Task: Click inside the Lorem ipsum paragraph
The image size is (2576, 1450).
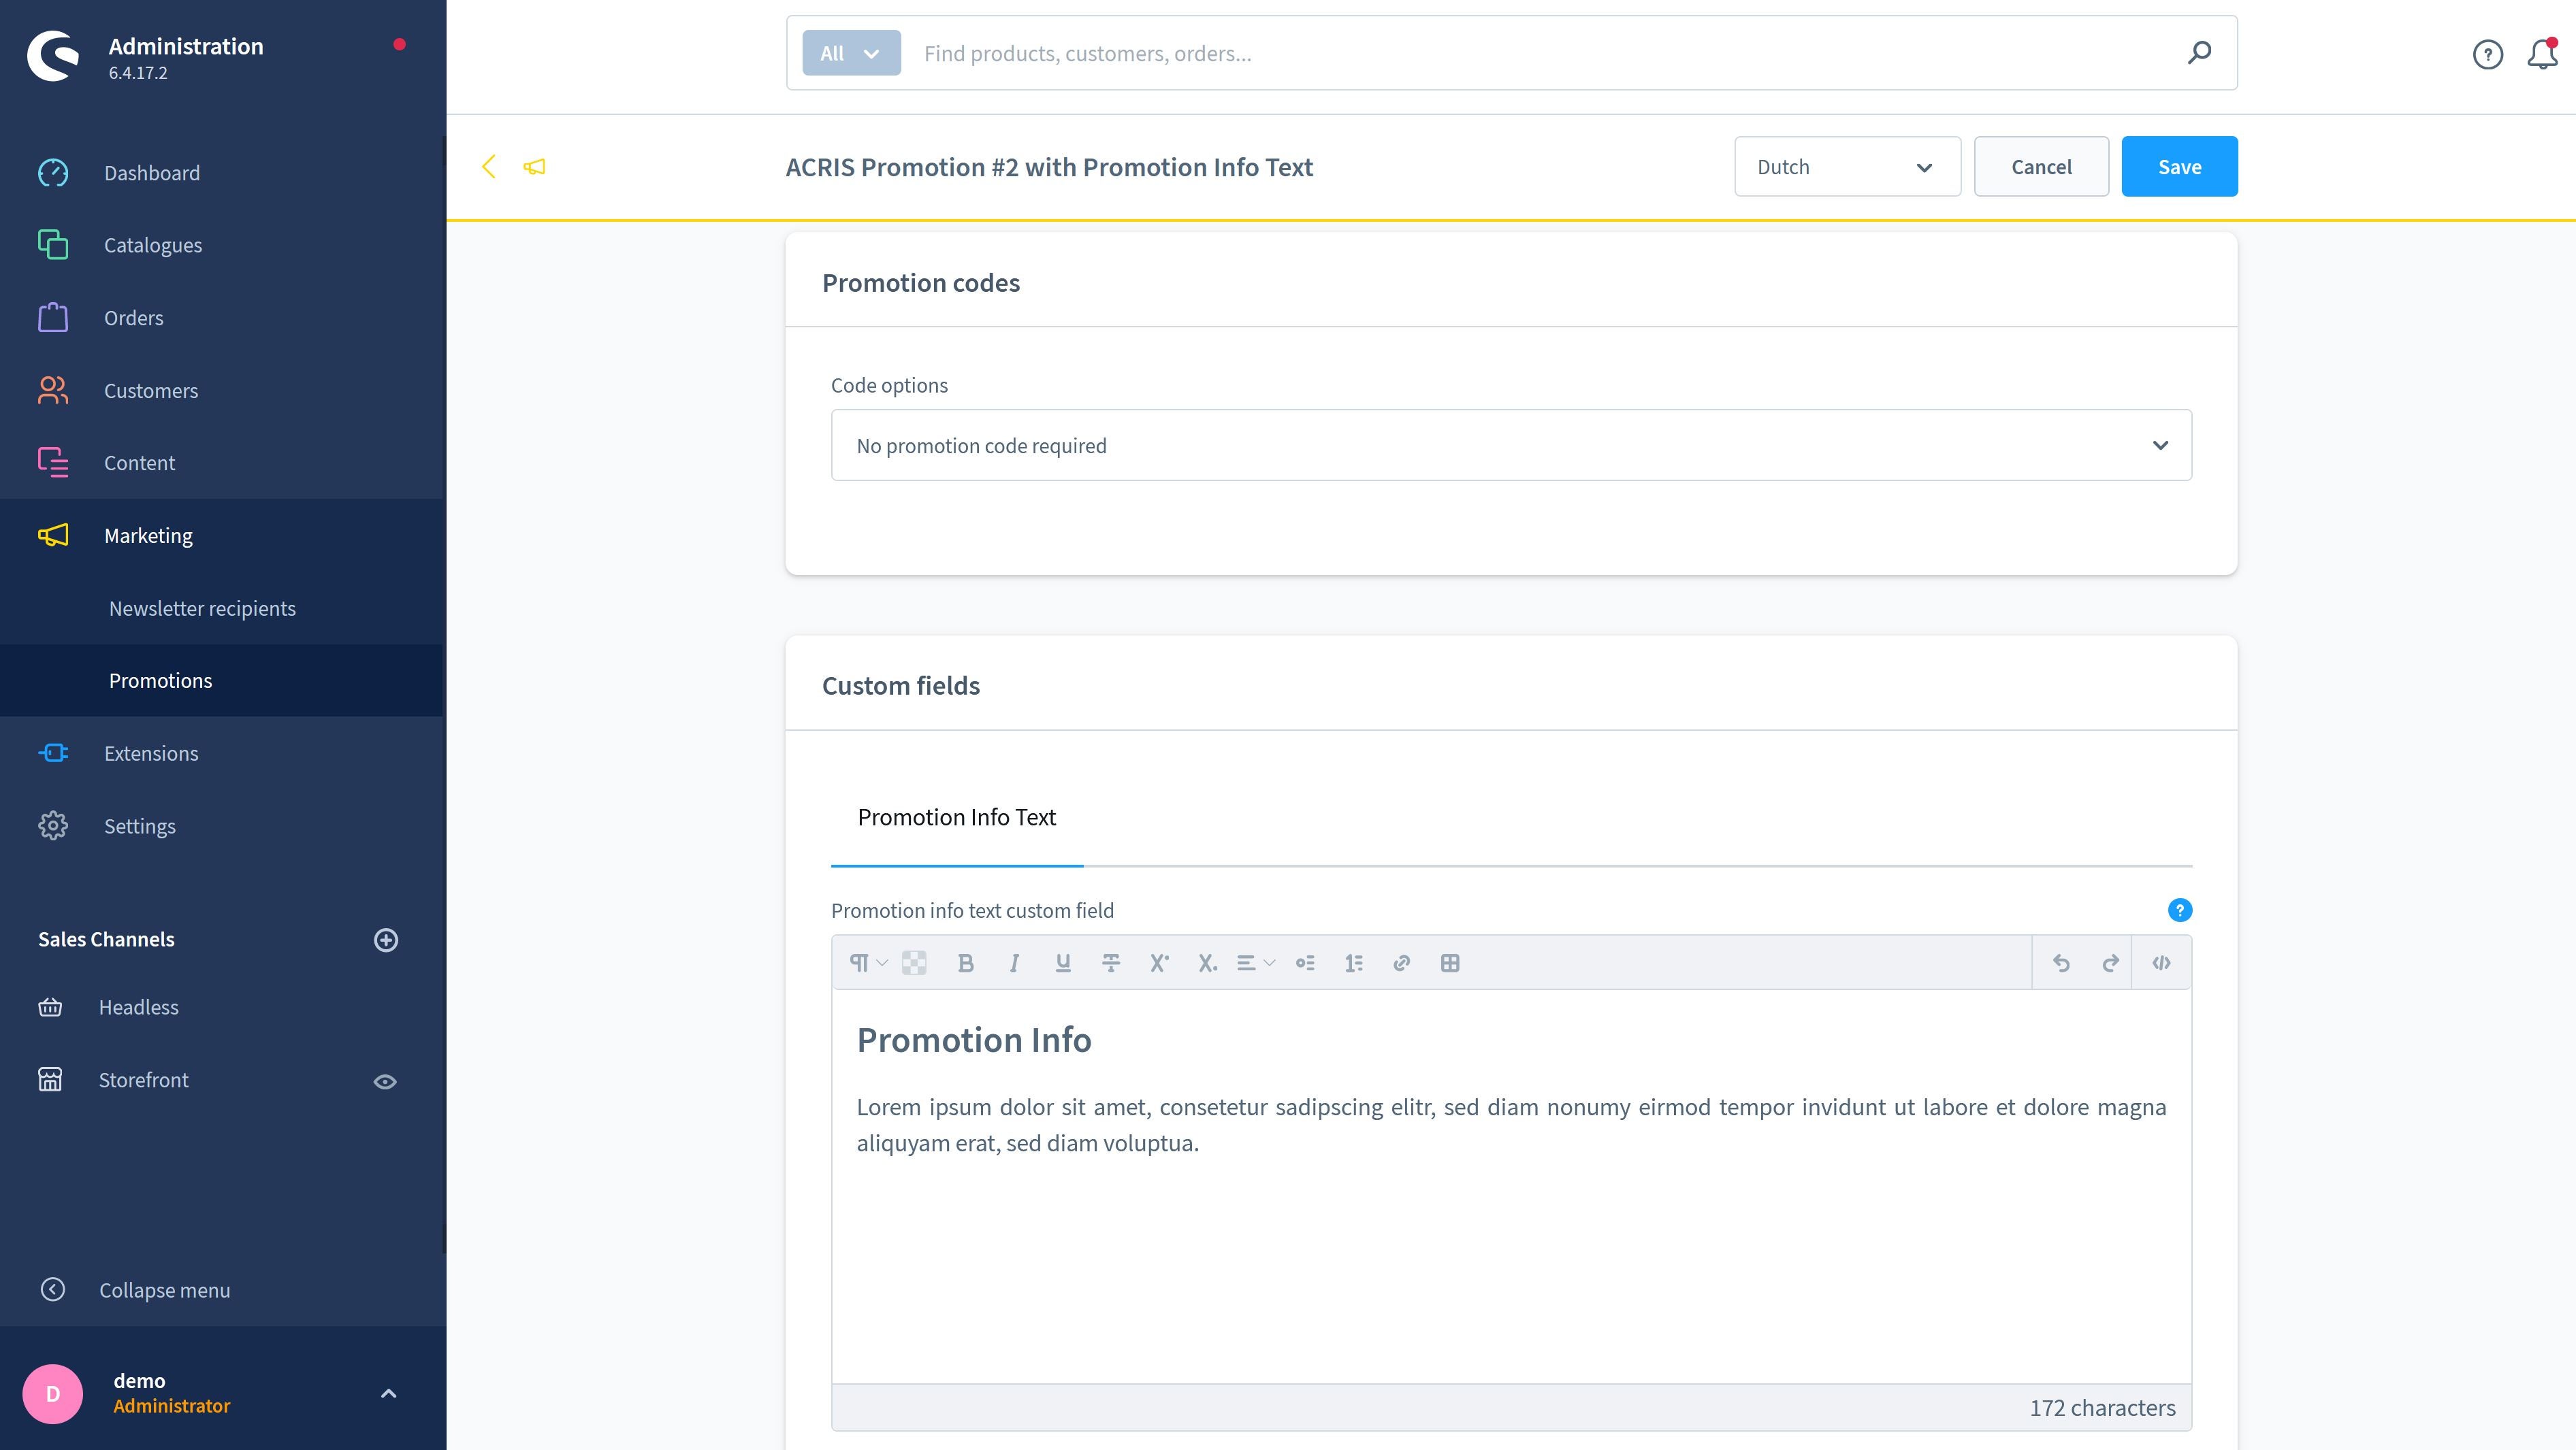Action: click(1511, 1125)
